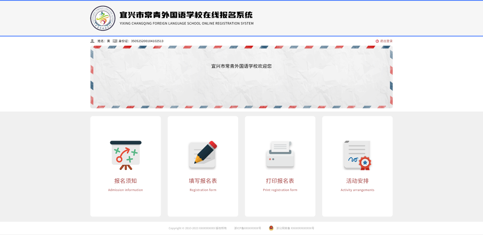Click the title 宜兴市常青外国语学校在线报名系统
This screenshot has height=235, width=483.
186,15
